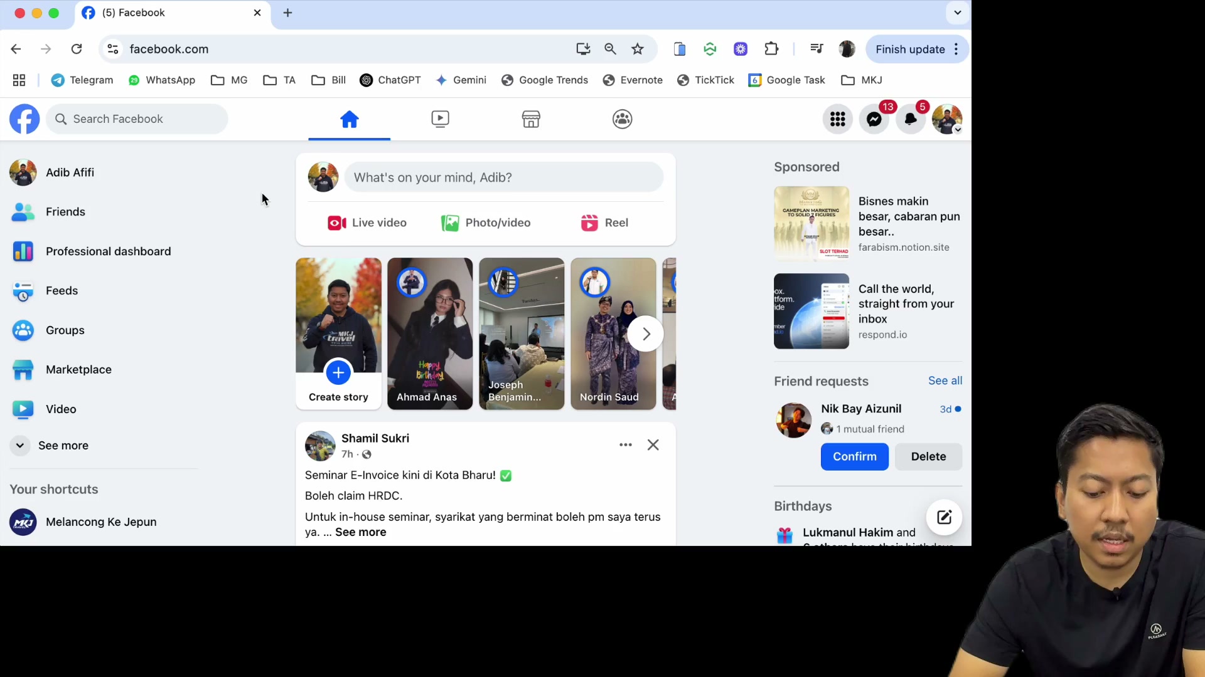Viewport: 1205px width, 677px height.
Task: Confirm Nik Bay Aizunil friend request
Action: tap(854, 456)
